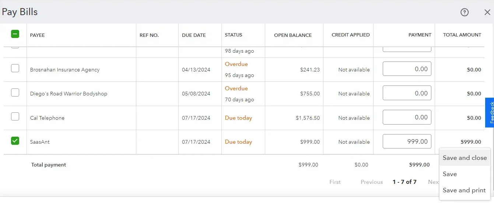Click the PAYMENT column header
Image resolution: width=494 pixels, height=203 pixels.
pos(420,35)
